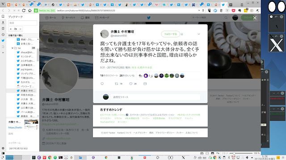286x160 pixels.
Task: Open Vivaldi from the taskbar
Action: click(x=44, y=157)
